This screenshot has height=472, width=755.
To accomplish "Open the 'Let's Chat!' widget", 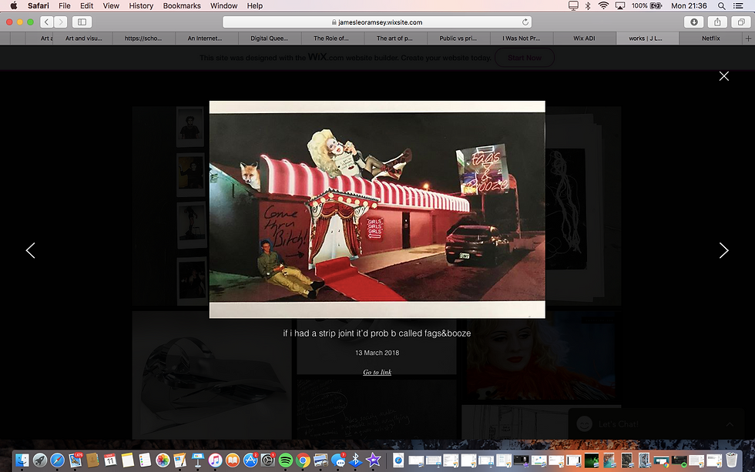I will point(656,424).
